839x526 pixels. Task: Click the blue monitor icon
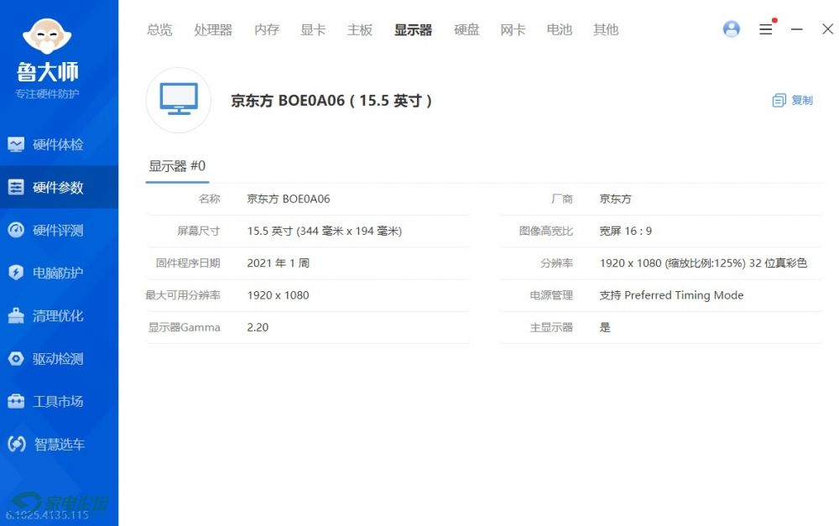179,100
